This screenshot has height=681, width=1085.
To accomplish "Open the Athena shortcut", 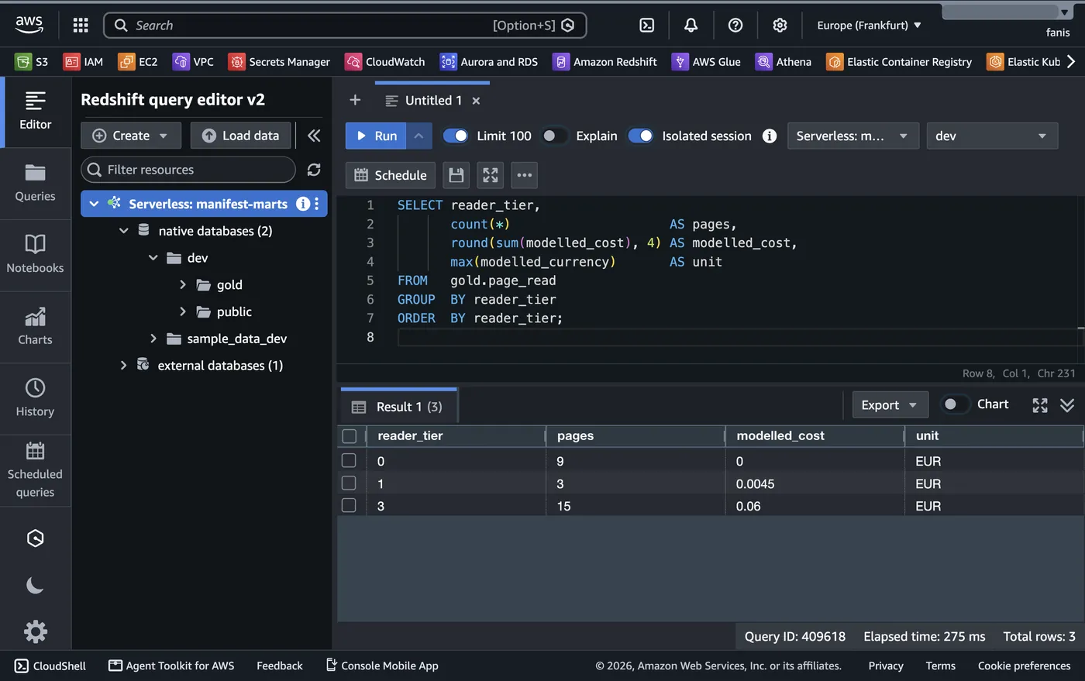I will point(784,62).
